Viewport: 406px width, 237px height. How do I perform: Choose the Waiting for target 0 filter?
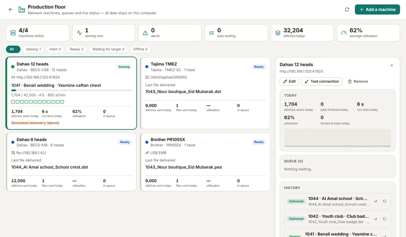[108, 49]
